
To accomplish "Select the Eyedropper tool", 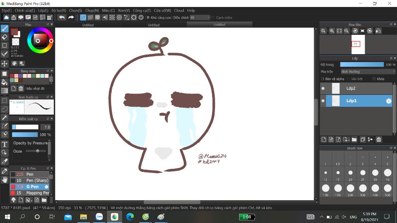I will point(5,171).
